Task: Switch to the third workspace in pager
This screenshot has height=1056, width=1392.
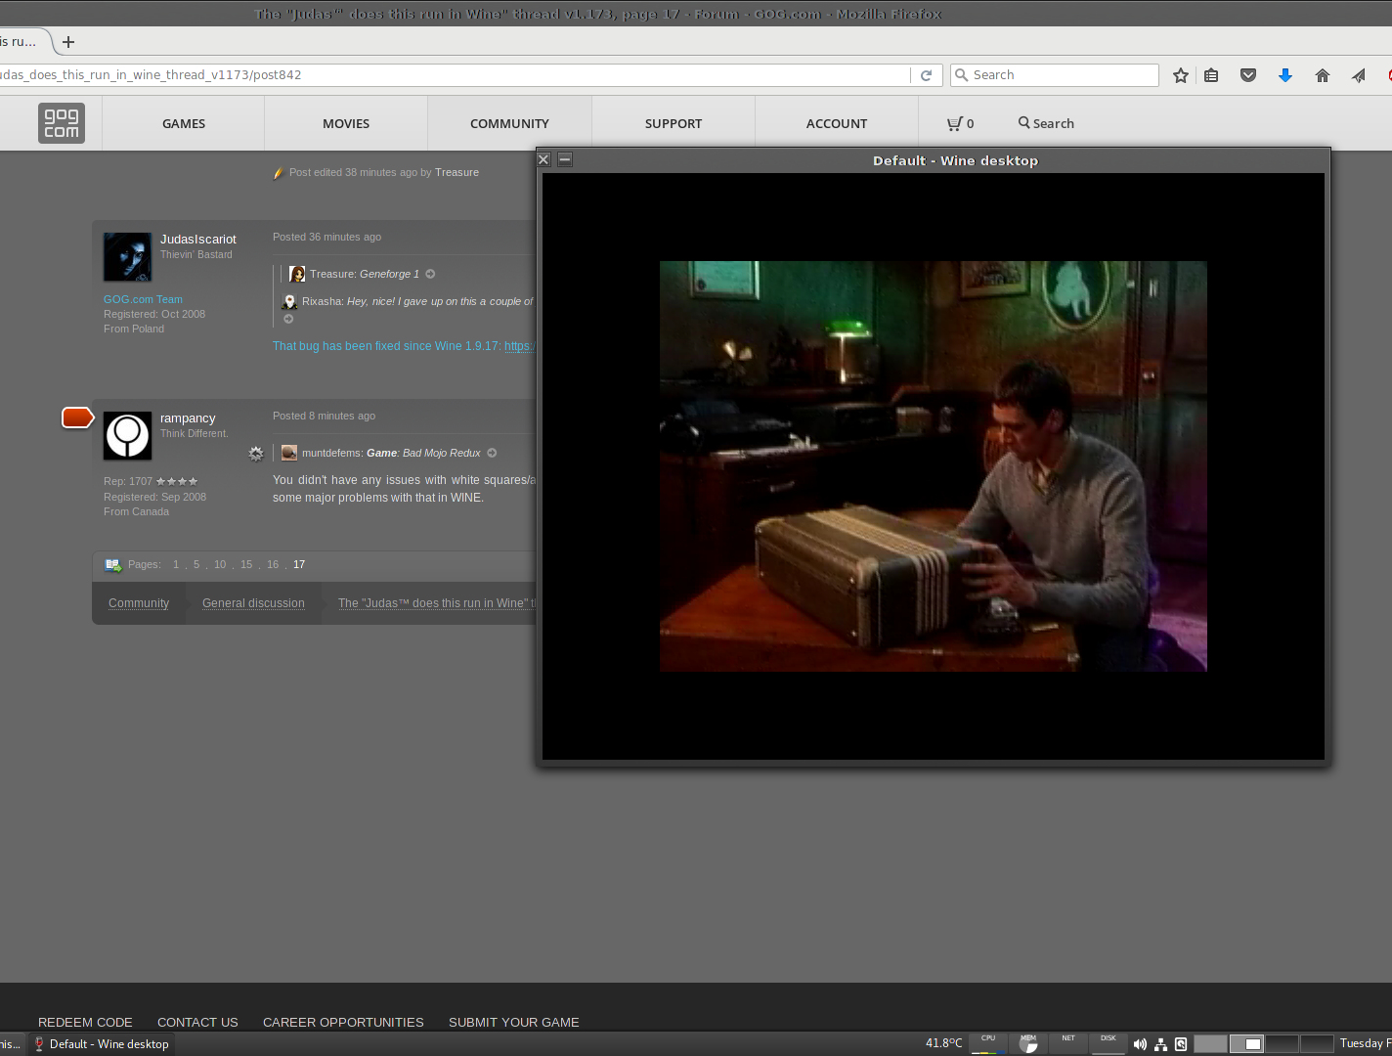Action: (1282, 1044)
